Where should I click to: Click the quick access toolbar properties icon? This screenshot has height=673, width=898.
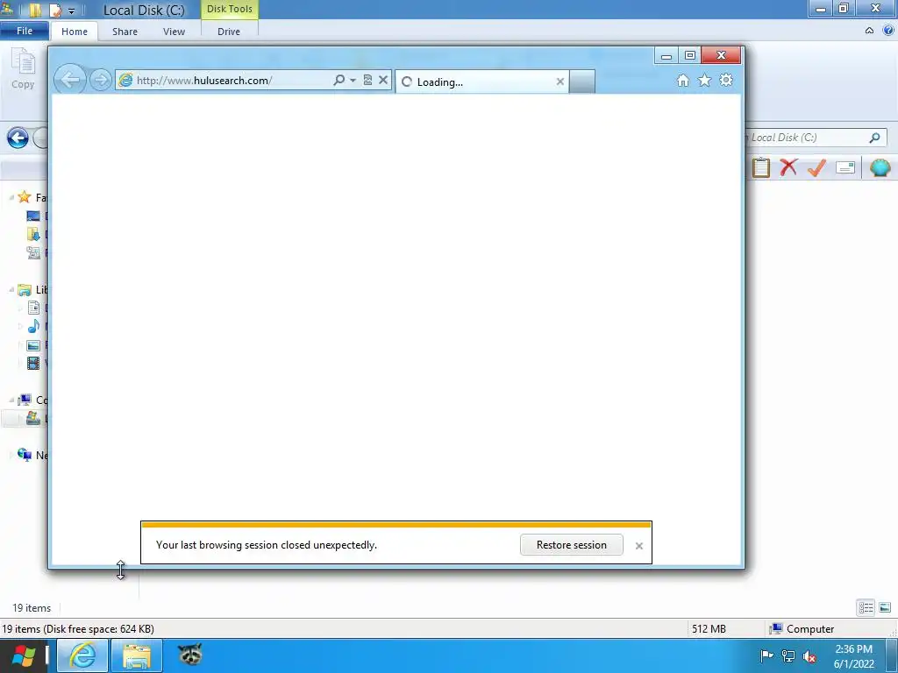point(55,10)
